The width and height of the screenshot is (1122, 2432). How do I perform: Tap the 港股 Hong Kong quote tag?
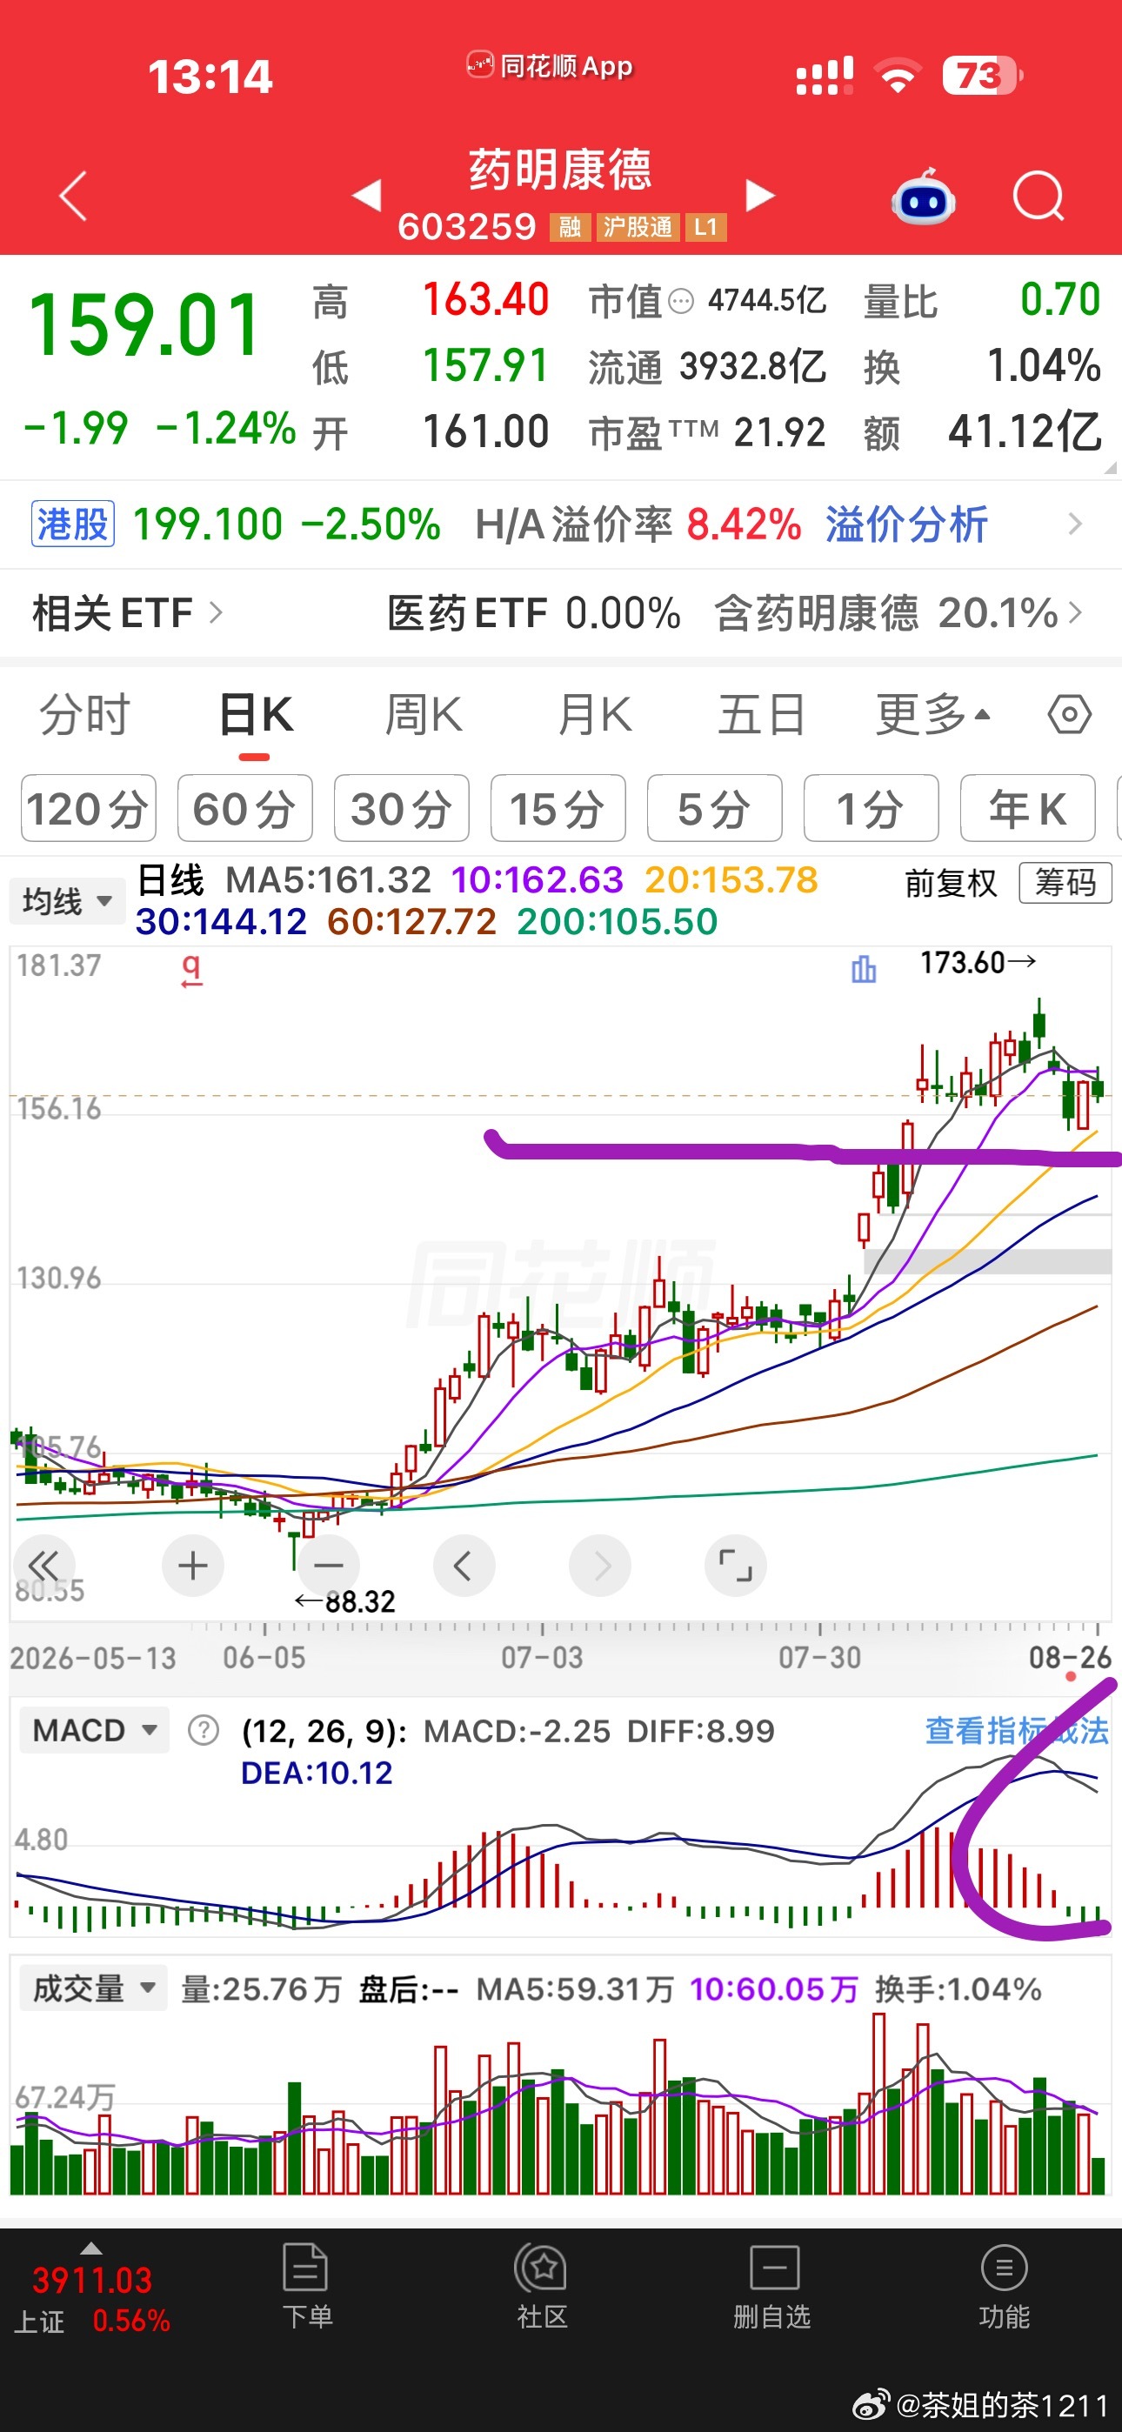[x=74, y=524]
